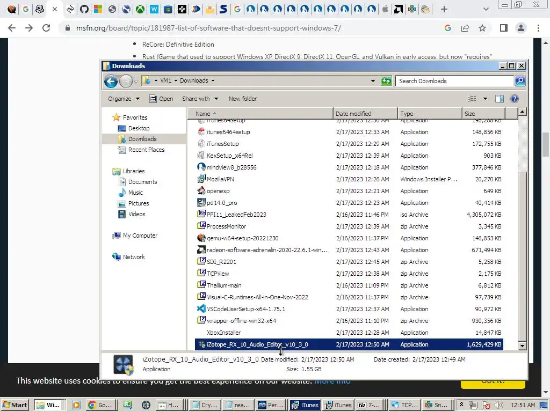Select the itunes6464setup file icon
Screen dimensions: 550x412
tap(201, 132)
